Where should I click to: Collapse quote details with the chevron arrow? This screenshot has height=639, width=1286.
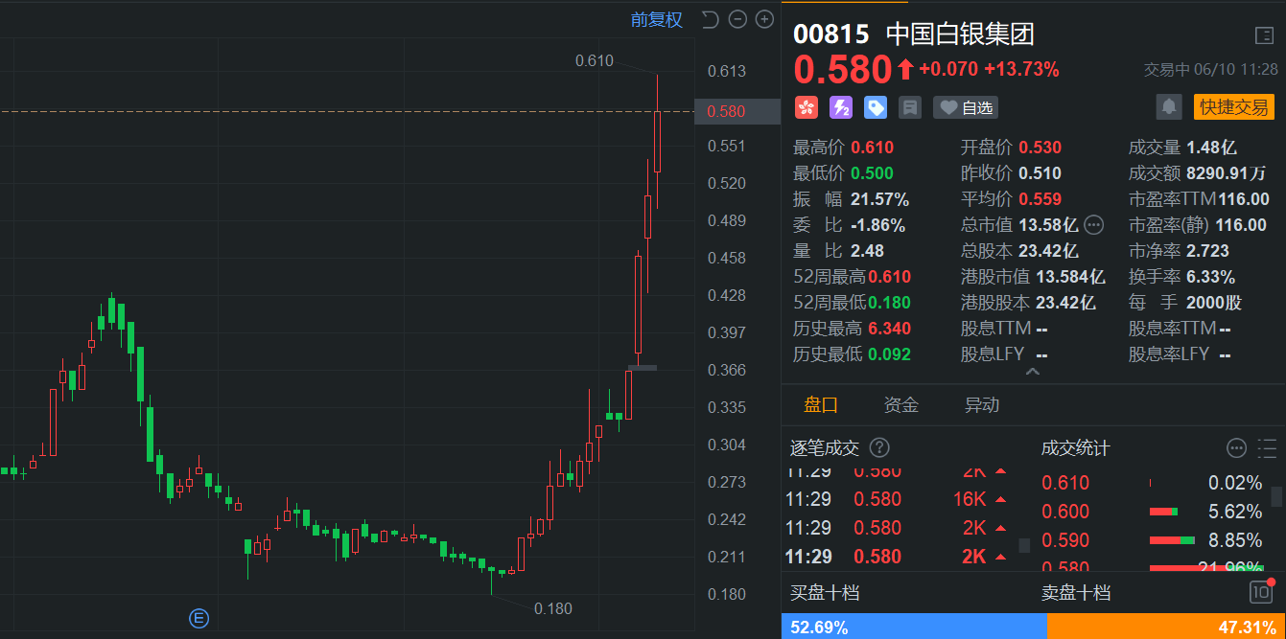1033,372
